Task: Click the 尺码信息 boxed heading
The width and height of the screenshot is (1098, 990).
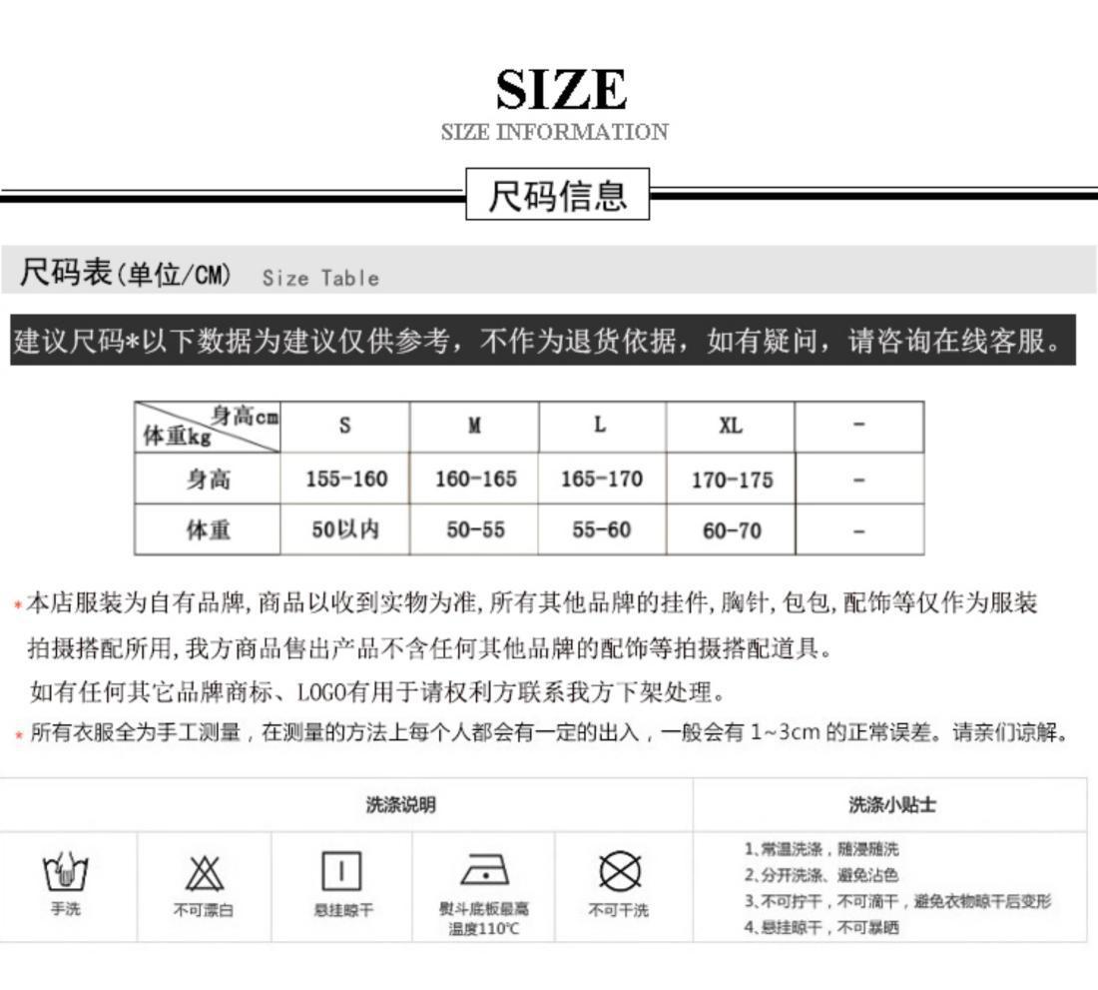Action: 557,194
